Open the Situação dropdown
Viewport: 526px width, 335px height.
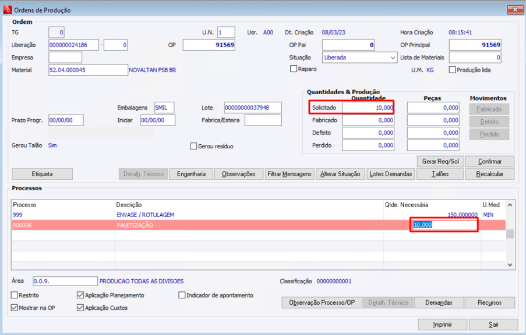(393, 58)
